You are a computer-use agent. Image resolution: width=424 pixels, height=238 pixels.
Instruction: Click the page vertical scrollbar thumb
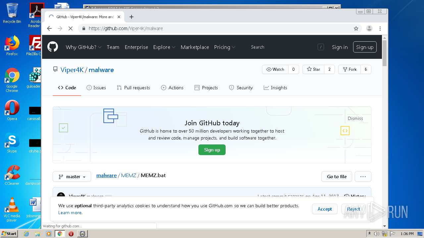pyautogui.click(x=384, y=53)
